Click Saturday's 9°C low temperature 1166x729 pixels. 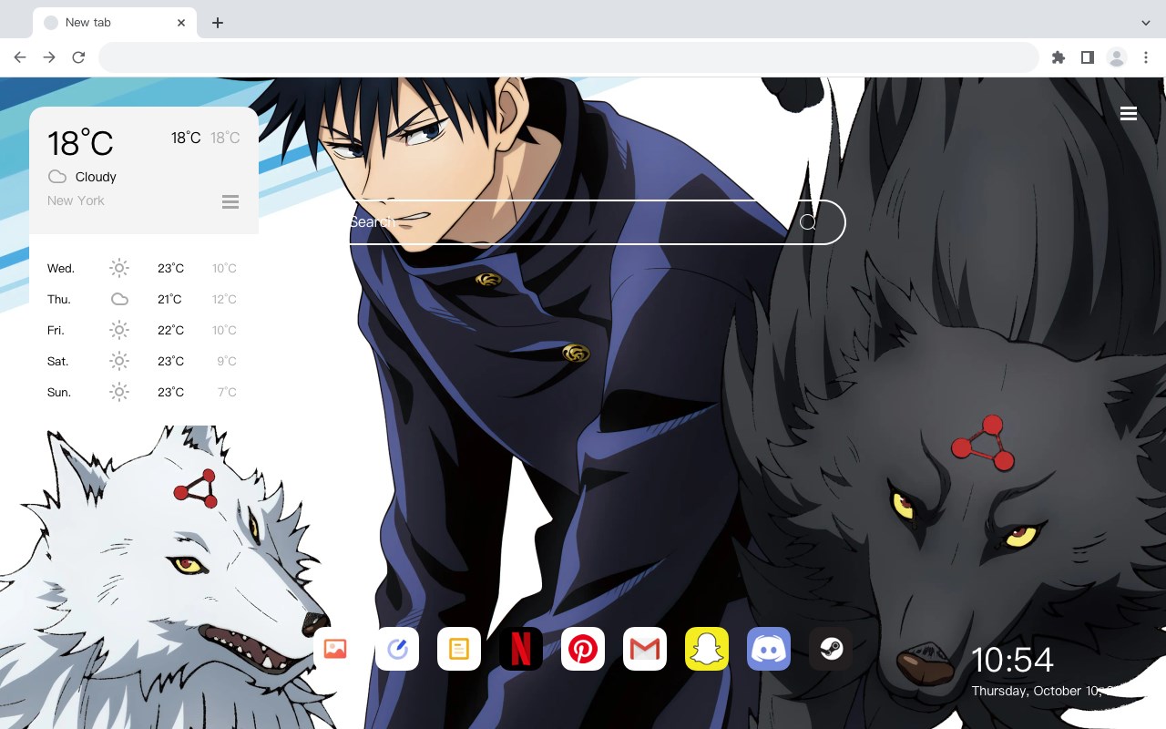(x=227, y=361)
